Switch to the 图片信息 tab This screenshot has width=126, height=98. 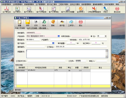pyautogui.click(x=43, y=28)
